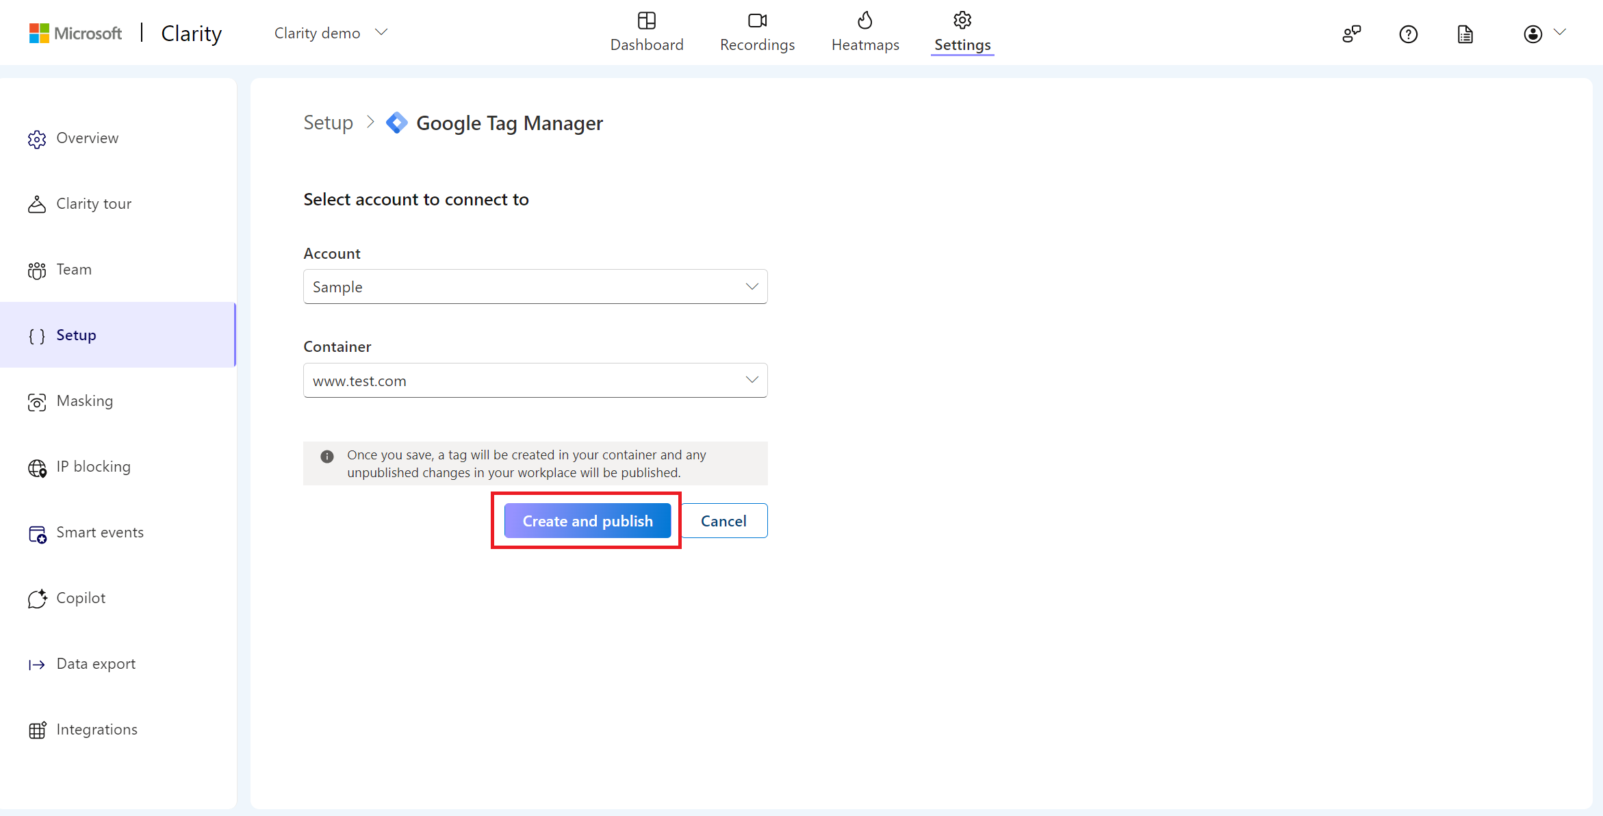The height and width of the screenshot is (816, 1603).
Task: Click the Microsoft logo
Action: (75, 33)
